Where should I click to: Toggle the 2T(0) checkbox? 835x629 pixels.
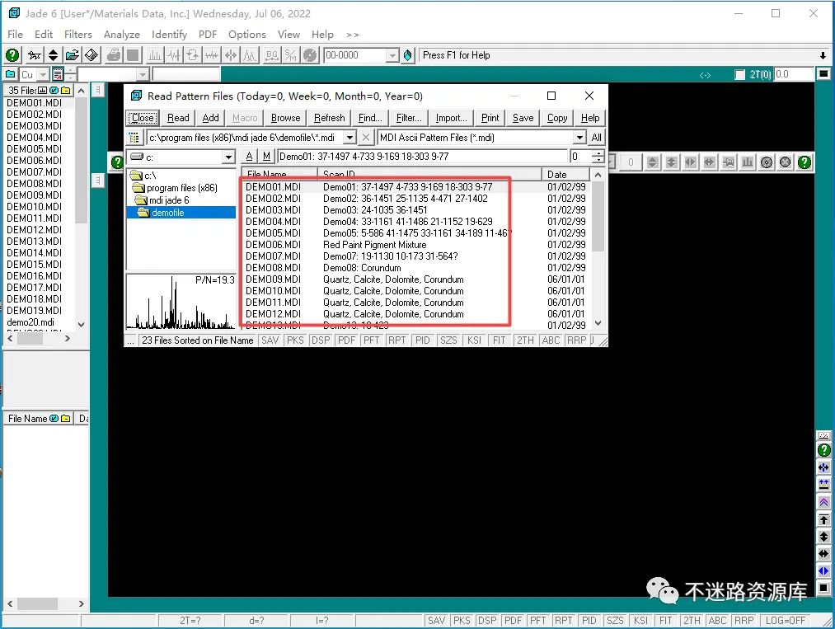[739, 74]
